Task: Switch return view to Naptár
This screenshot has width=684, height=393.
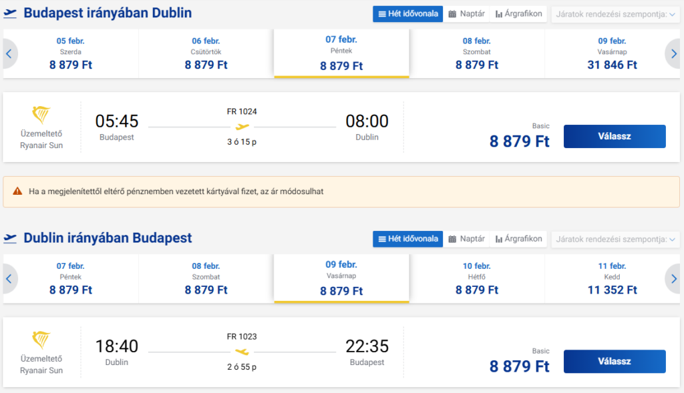Action: (467, 238)
